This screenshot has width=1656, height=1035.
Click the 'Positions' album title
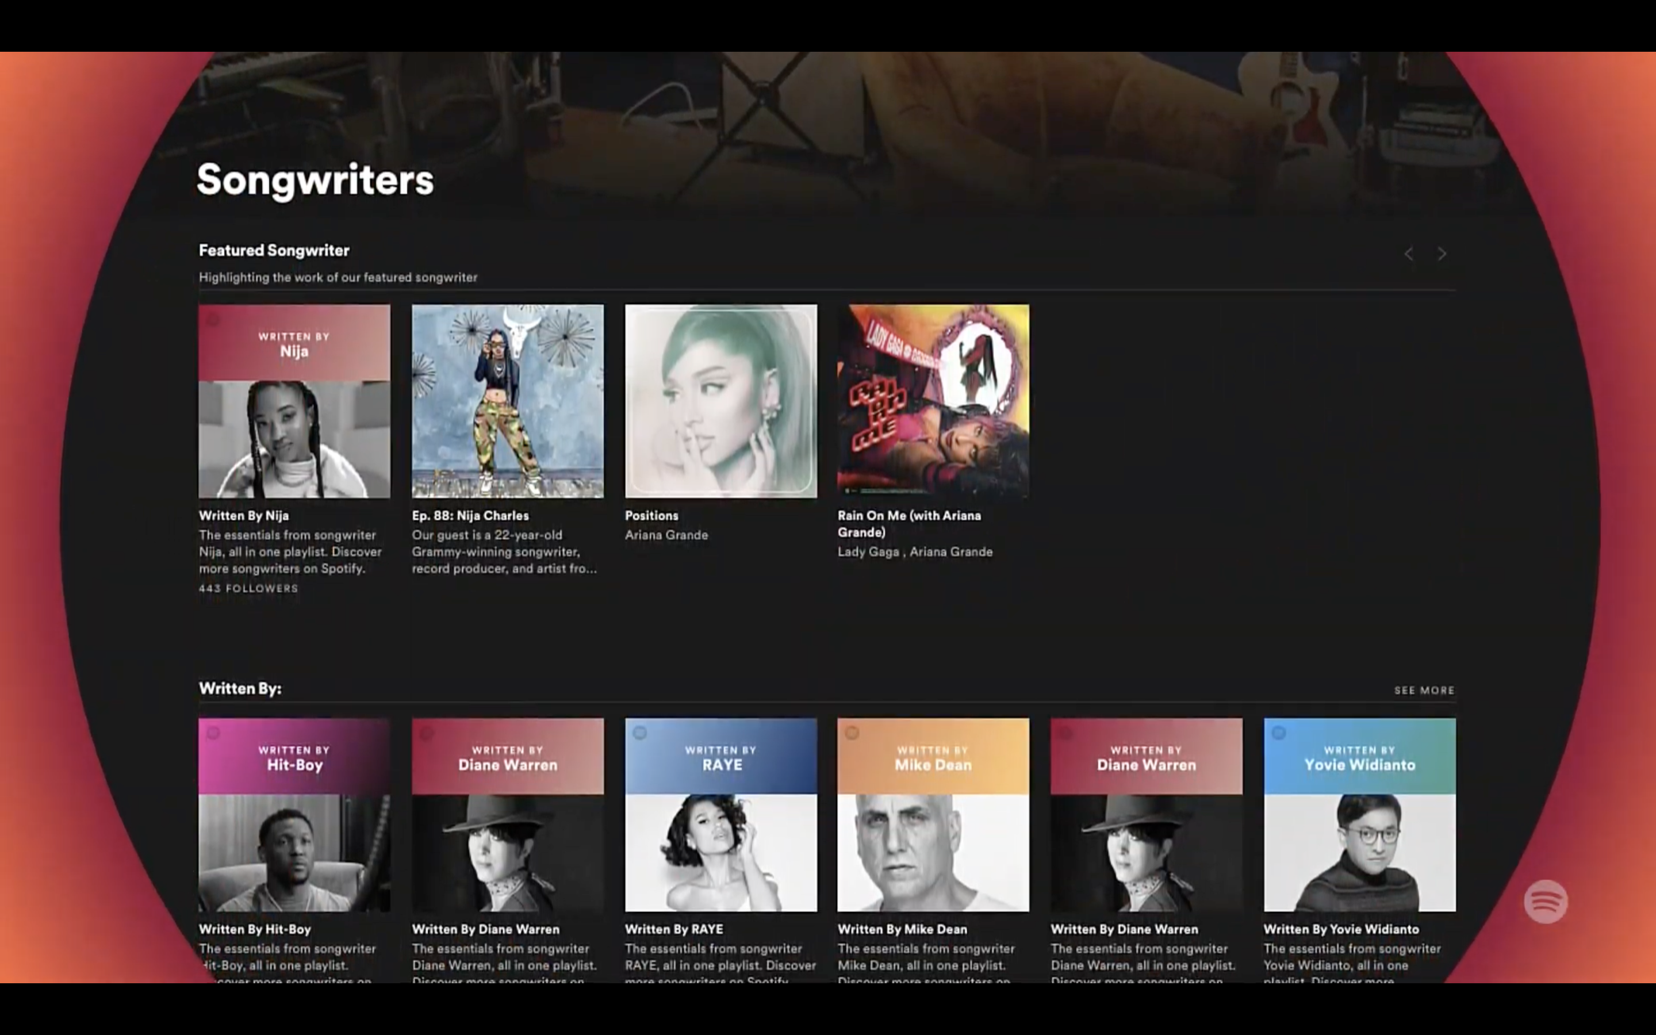pos(651,515)
